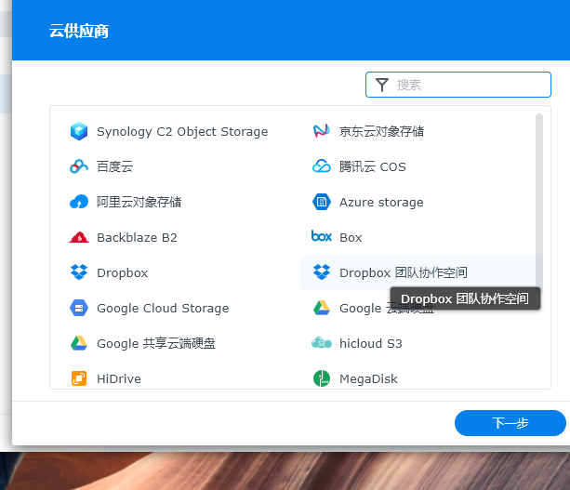
Task: Select the 腾讯云 COS cloud icon
Action: (321, 166)
